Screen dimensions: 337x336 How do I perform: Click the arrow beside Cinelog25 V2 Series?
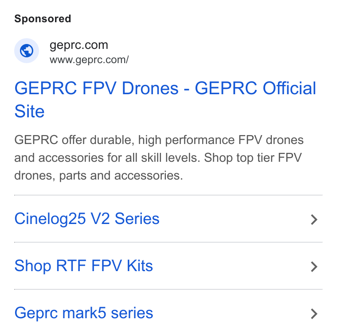pos(314,220)
